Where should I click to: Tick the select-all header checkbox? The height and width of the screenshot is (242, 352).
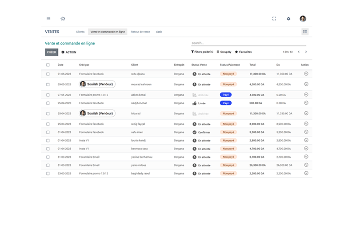[48, 65]
